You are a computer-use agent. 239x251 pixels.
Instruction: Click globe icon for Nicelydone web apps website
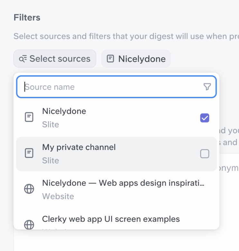point(29,189)
